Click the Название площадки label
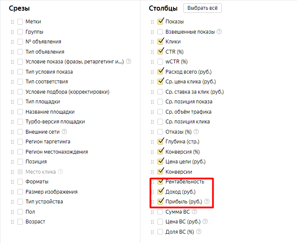The image size is (297, 243). pyautogui.click(x=50, y=112)
